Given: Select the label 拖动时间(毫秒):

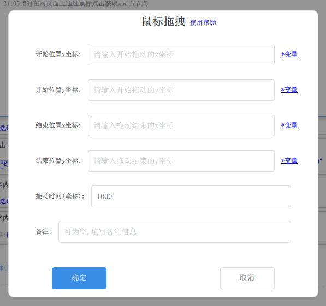Looking at the screenshot, I should 60,196.
